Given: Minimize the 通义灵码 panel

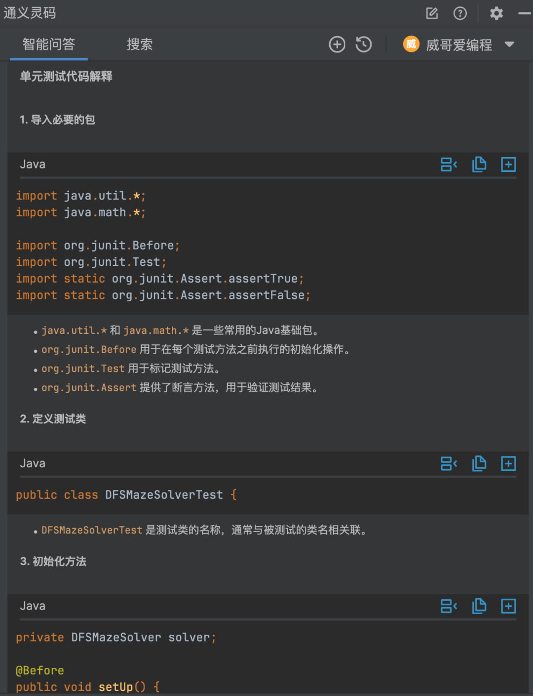Looking at the screenshot, I should pos(524,13).
